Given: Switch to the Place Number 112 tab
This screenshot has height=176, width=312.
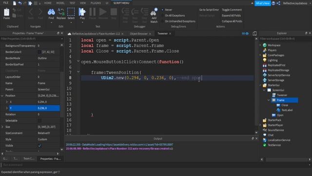Looking at the screenshot, I should pyautogui.click(x=96, y=34).
